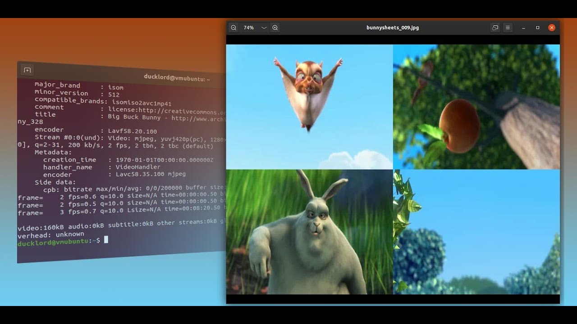Click terminal title ducklord@vmubuntu

point(177,78)
